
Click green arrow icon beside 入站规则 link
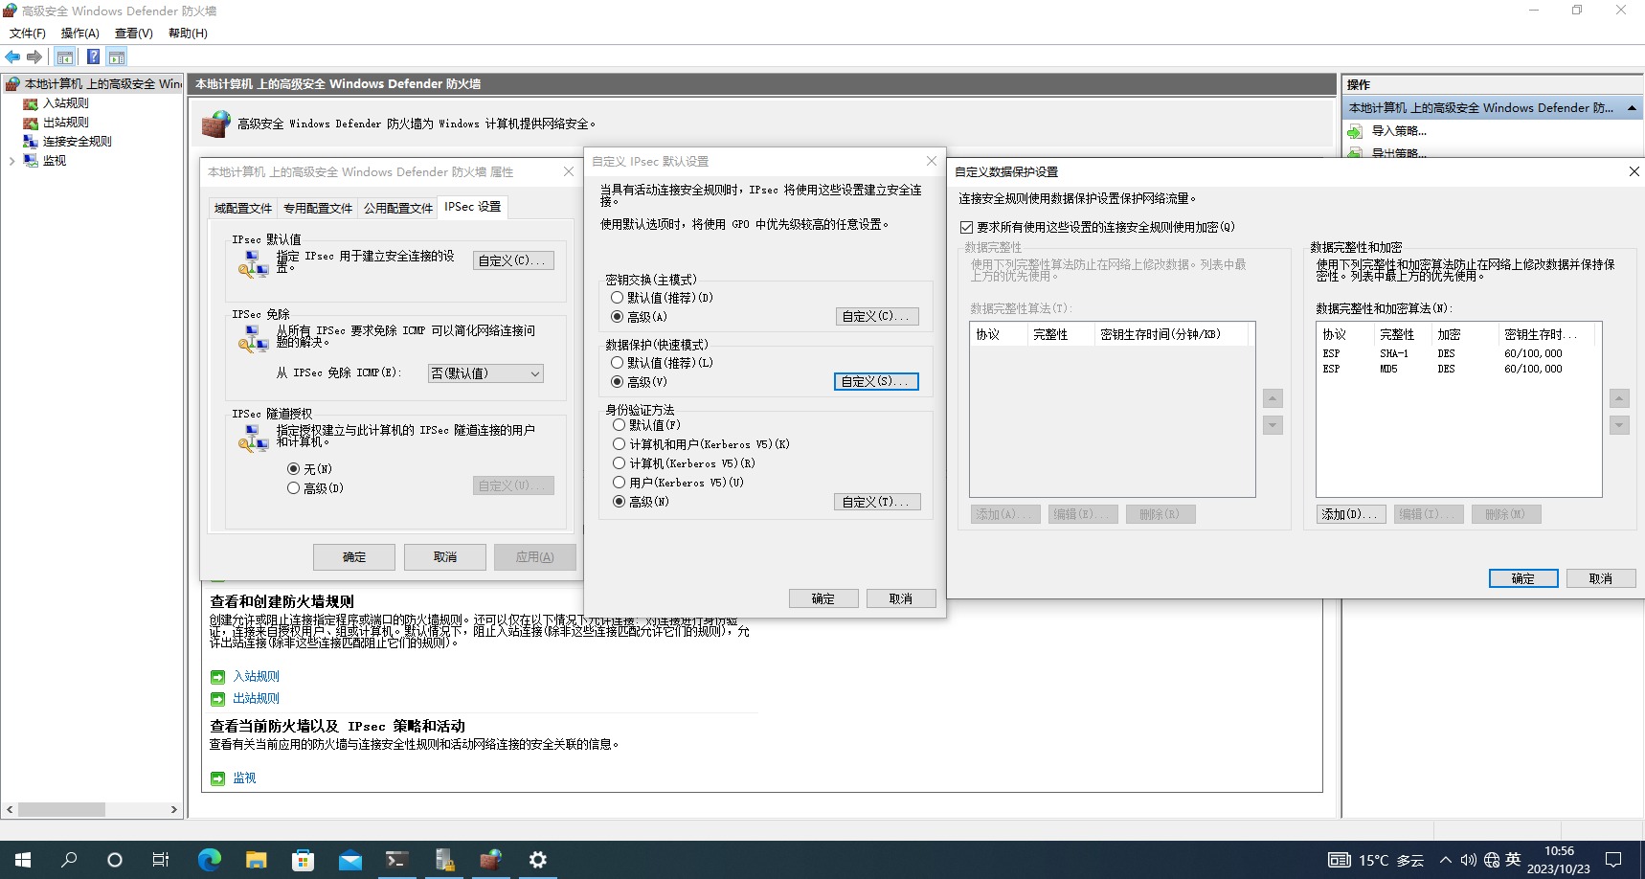(217, 677)
